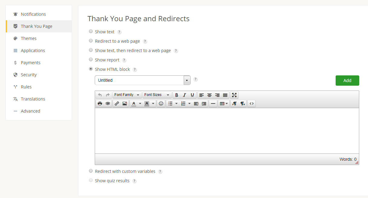Viewport: 368px width, 198px height.
Task: Select Show text, then redirect radio button
Action: (x=91, y=50)
